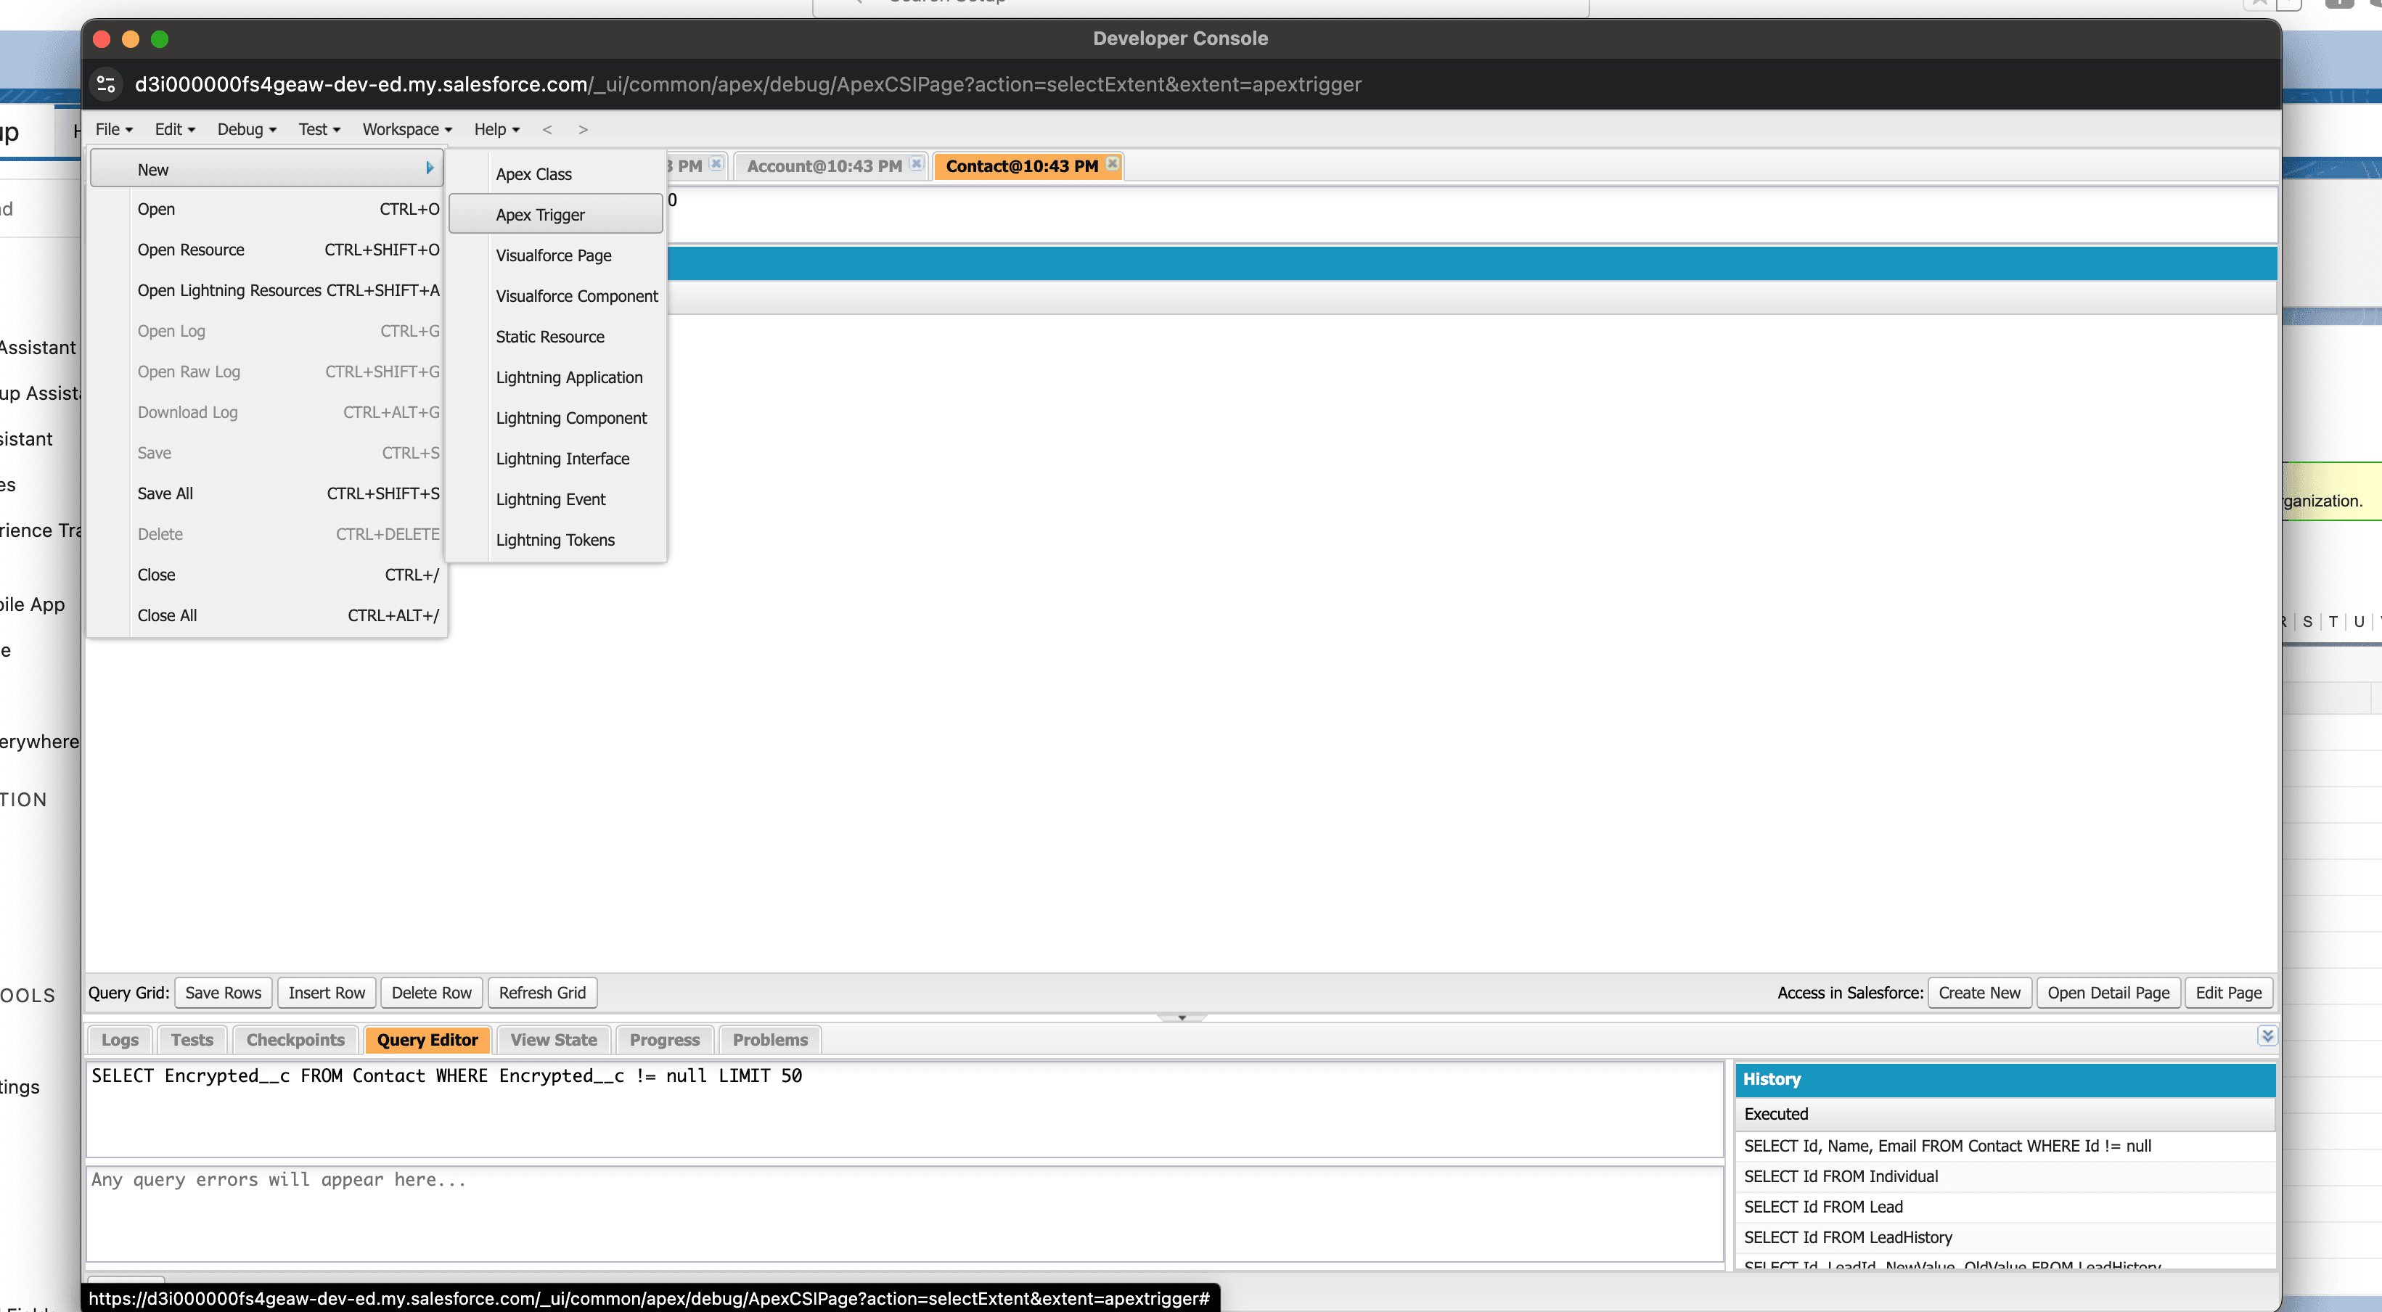Collapse the bottom panel with double-chevron icon
This screenshot has height=1312, width=2382.
point(2267,1036)
